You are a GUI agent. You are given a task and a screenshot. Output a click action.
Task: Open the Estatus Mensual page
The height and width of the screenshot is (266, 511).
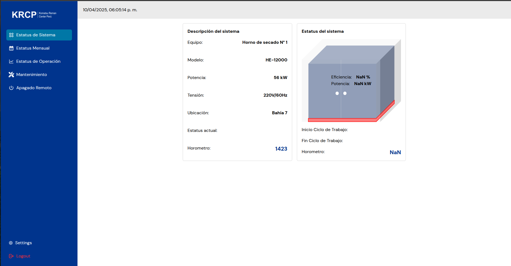coord(39,48)
